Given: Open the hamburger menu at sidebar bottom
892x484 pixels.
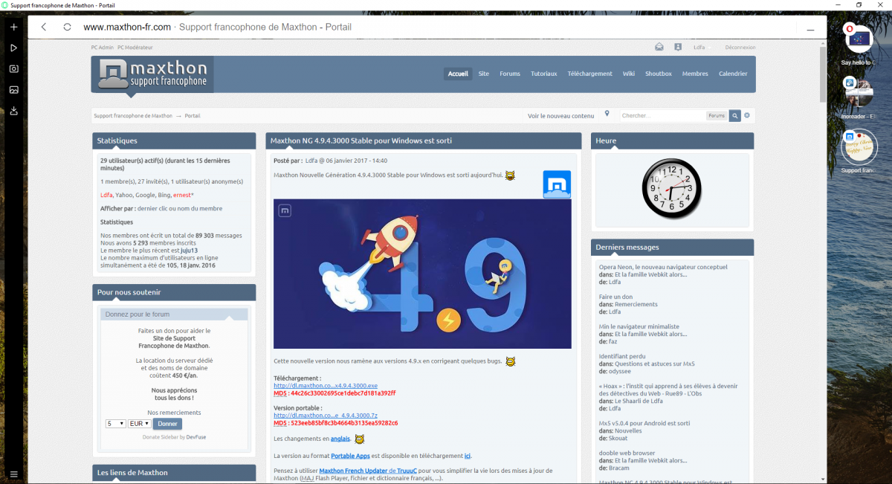Looking at the screenshot, I should pyautogui.click(x=13, y=474).
